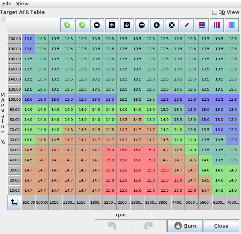
Task: Open the File menu
Action: [x=7, y=3]
